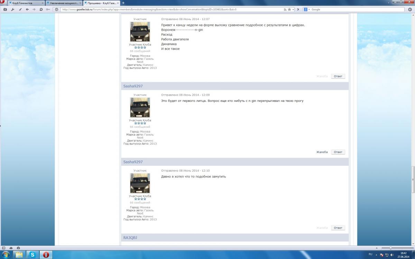Screen dimensions: 415x259
Task: Click the RSS feed icon in address bar
Action: tap(285, 9)
